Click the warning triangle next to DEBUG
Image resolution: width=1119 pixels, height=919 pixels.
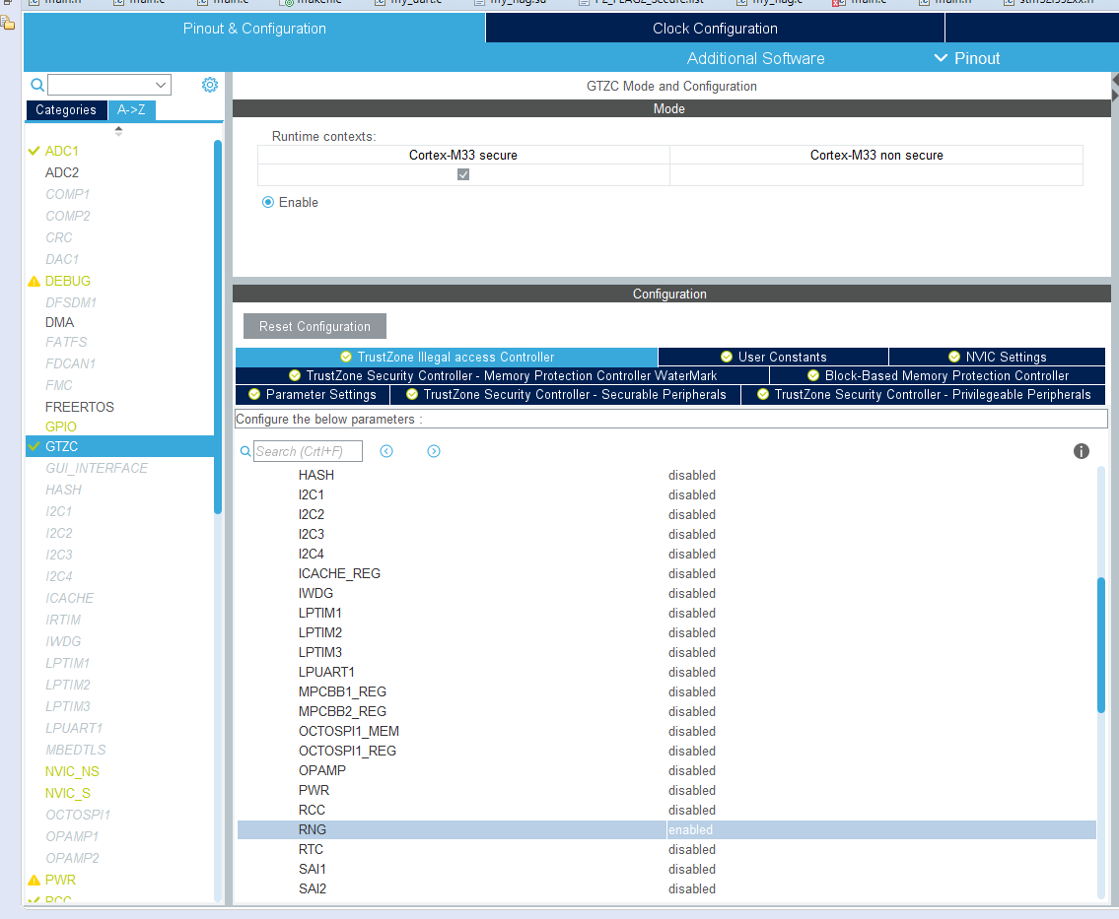point(32,281)
